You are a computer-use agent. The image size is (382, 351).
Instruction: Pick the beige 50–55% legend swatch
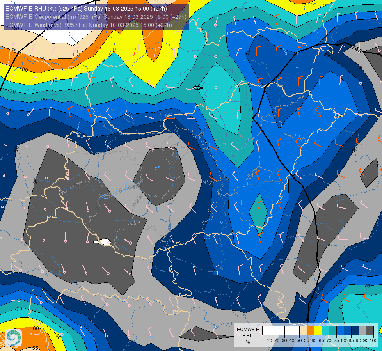click(x=303, y=331)
